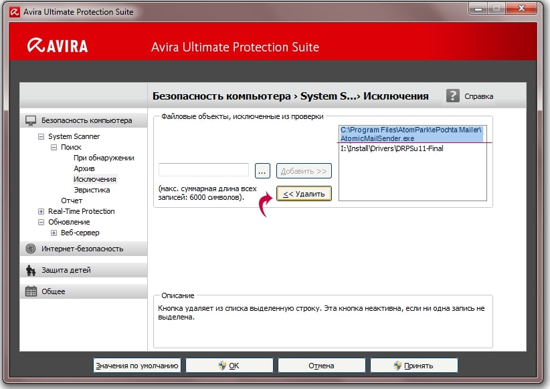Screen dimensions: 550x389
Task: Click the Avira umbrella icon in title bar
Action: pyautogui.click(x=15, y=12)
